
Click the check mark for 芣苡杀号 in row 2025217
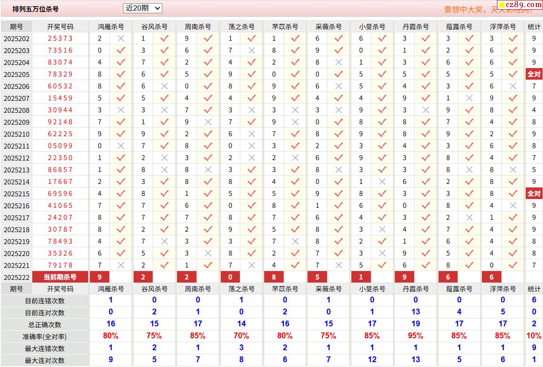pyautogui.click(x=295, y=218)
